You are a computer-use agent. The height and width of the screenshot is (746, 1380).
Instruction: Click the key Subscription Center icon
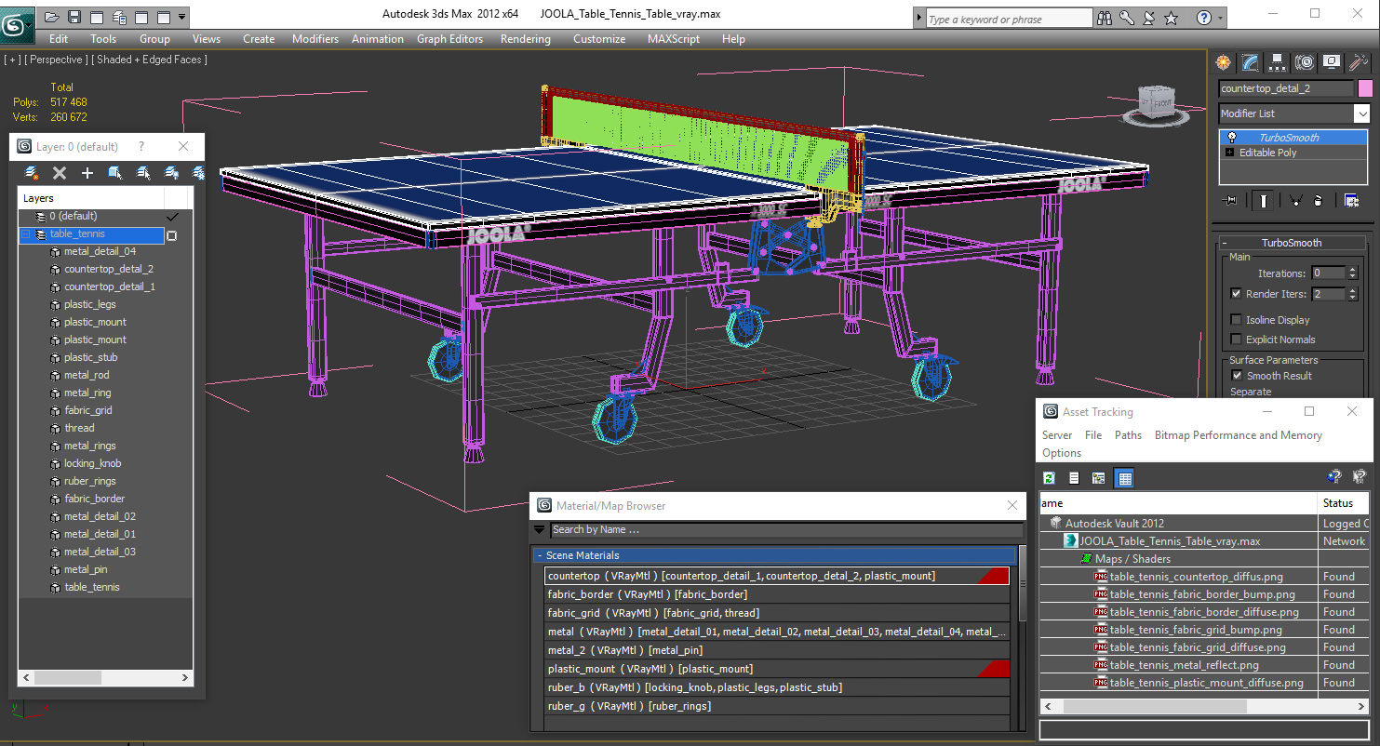point(1127,18)
